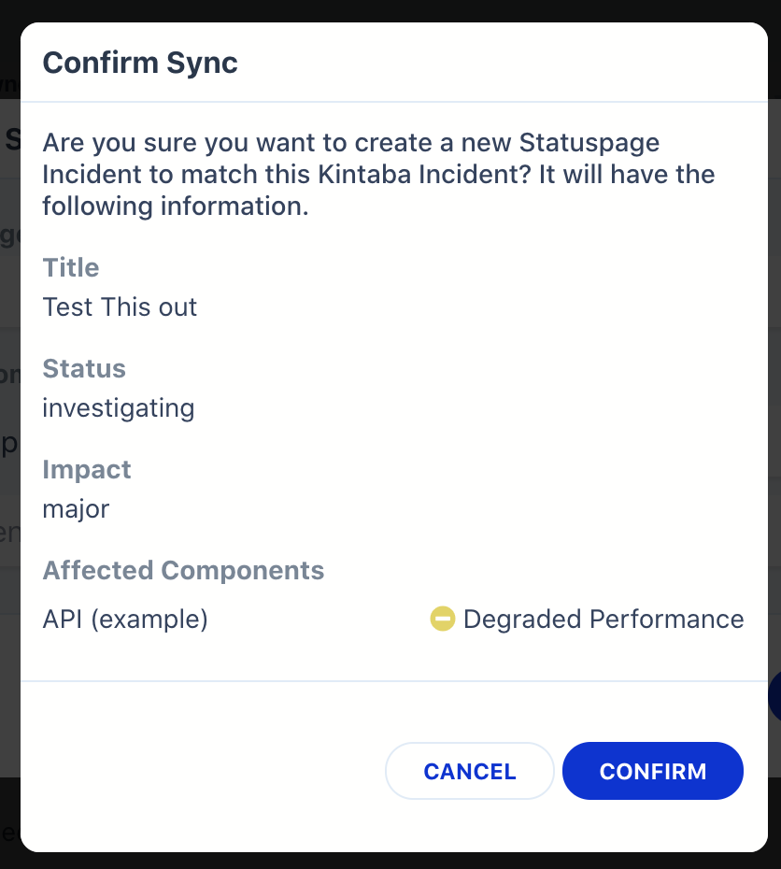Click the Impact field label
781x869 pixels.
pyautogui.click(x=87, y=469)
